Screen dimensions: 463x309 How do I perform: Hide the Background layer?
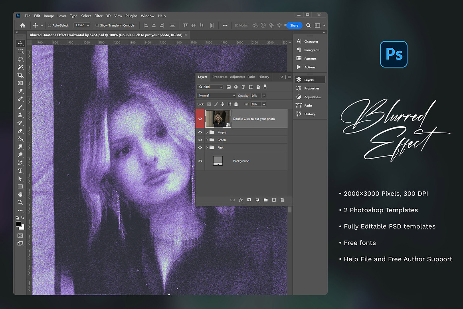pos(200,161)
